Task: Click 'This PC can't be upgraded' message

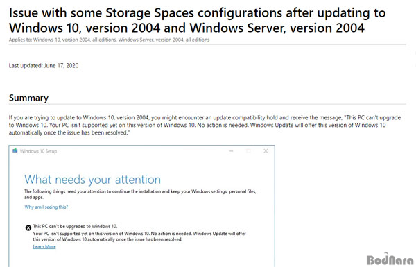Action: pos(75,226)
